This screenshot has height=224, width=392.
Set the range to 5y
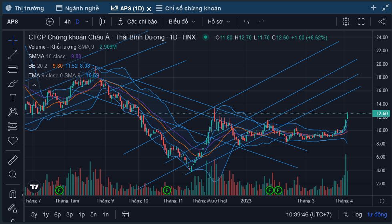point(34,214)
